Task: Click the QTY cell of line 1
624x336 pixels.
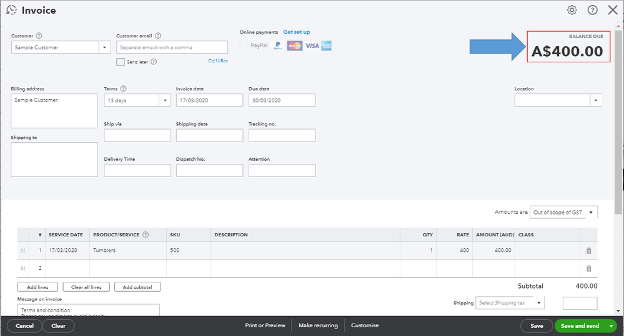Action: 418,250
